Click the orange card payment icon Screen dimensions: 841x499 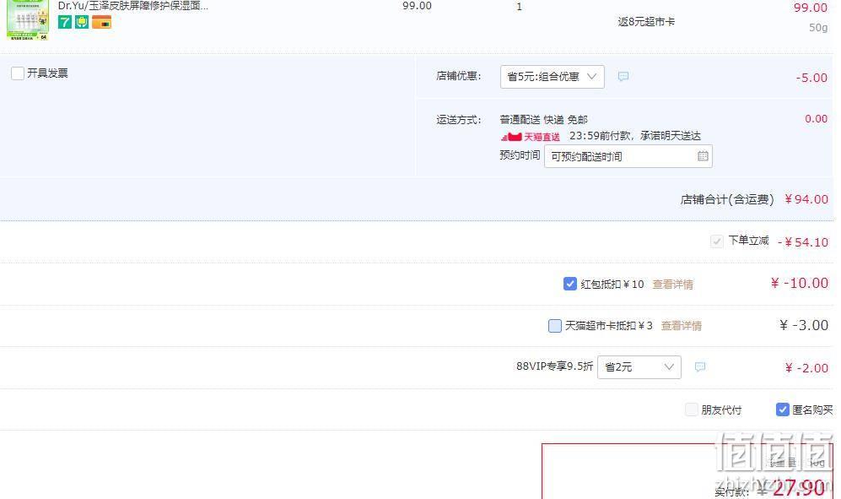coord(101,22)
